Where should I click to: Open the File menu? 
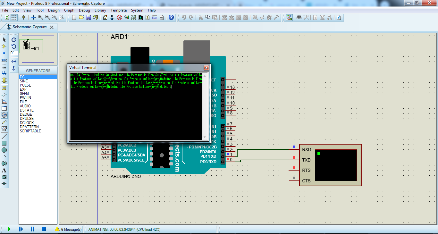click(x=5, y=10)
